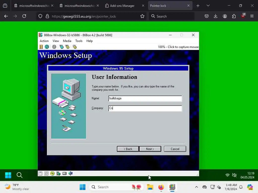The height and width of the screenshot is (193, 258).
Task: Click the tracking protection shield icon
Action: click(x=40, y=16)
